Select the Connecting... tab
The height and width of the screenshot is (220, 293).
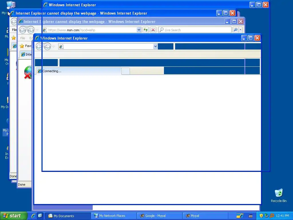tap(78, 71)
